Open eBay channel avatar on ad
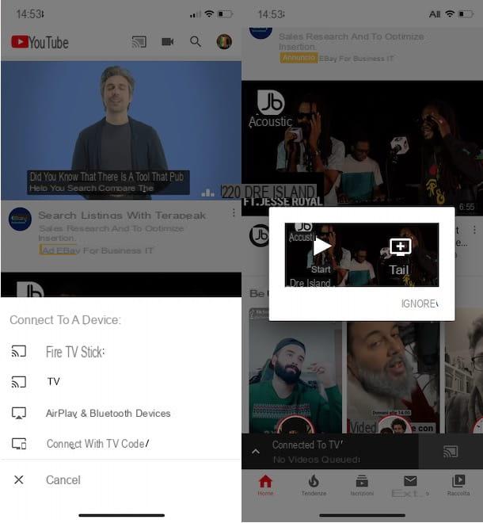The width and height of the screenshot is (483, 523). 20,220
